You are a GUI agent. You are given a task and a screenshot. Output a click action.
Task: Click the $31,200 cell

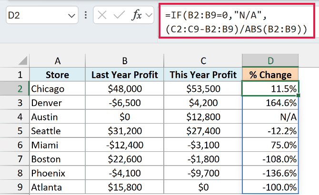pos(125,131)
